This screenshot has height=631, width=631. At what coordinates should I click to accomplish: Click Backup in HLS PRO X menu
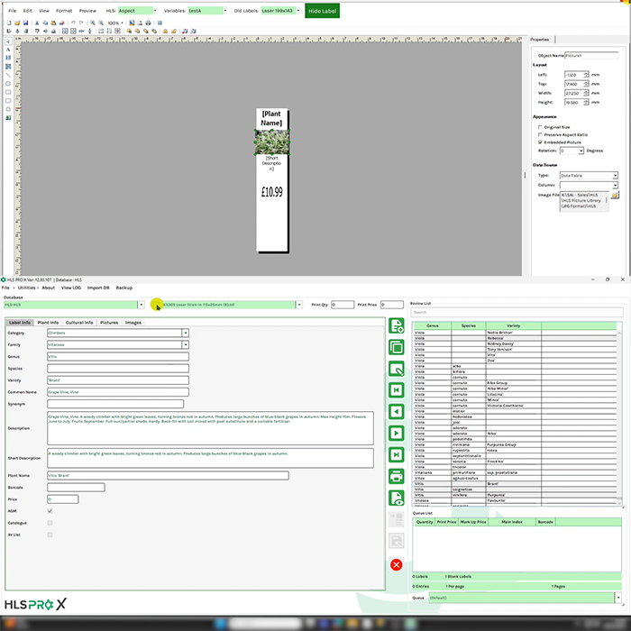124,288
